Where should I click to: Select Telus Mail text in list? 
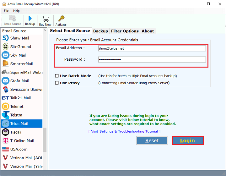(x=19, y=124)
